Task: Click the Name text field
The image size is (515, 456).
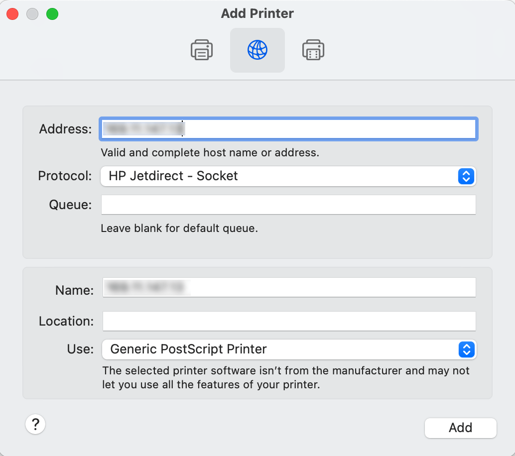Action: [x=289, y=287]
